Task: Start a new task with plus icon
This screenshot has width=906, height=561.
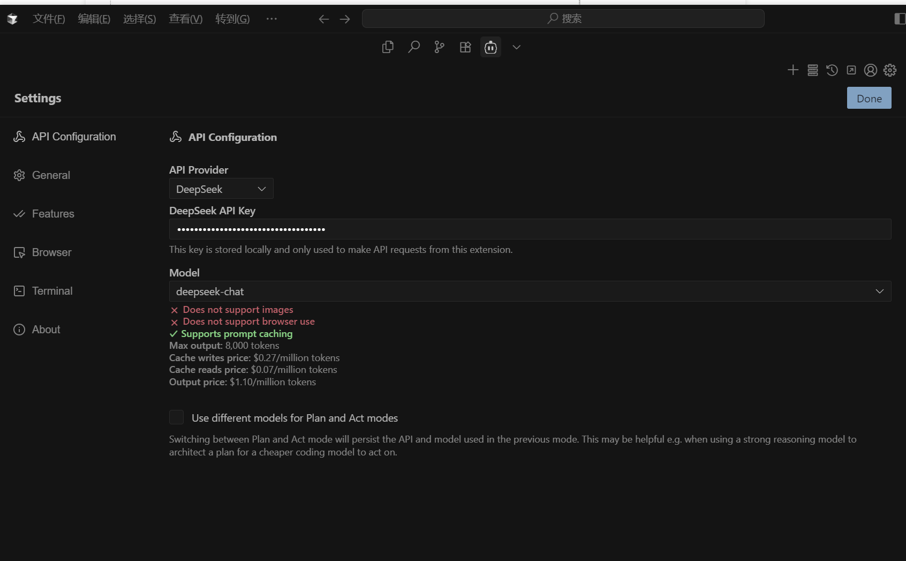Action: coord(793,70)
